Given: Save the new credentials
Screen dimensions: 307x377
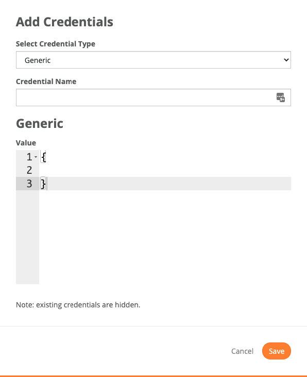Looking at the screenshot, I should tap(277, 351).
